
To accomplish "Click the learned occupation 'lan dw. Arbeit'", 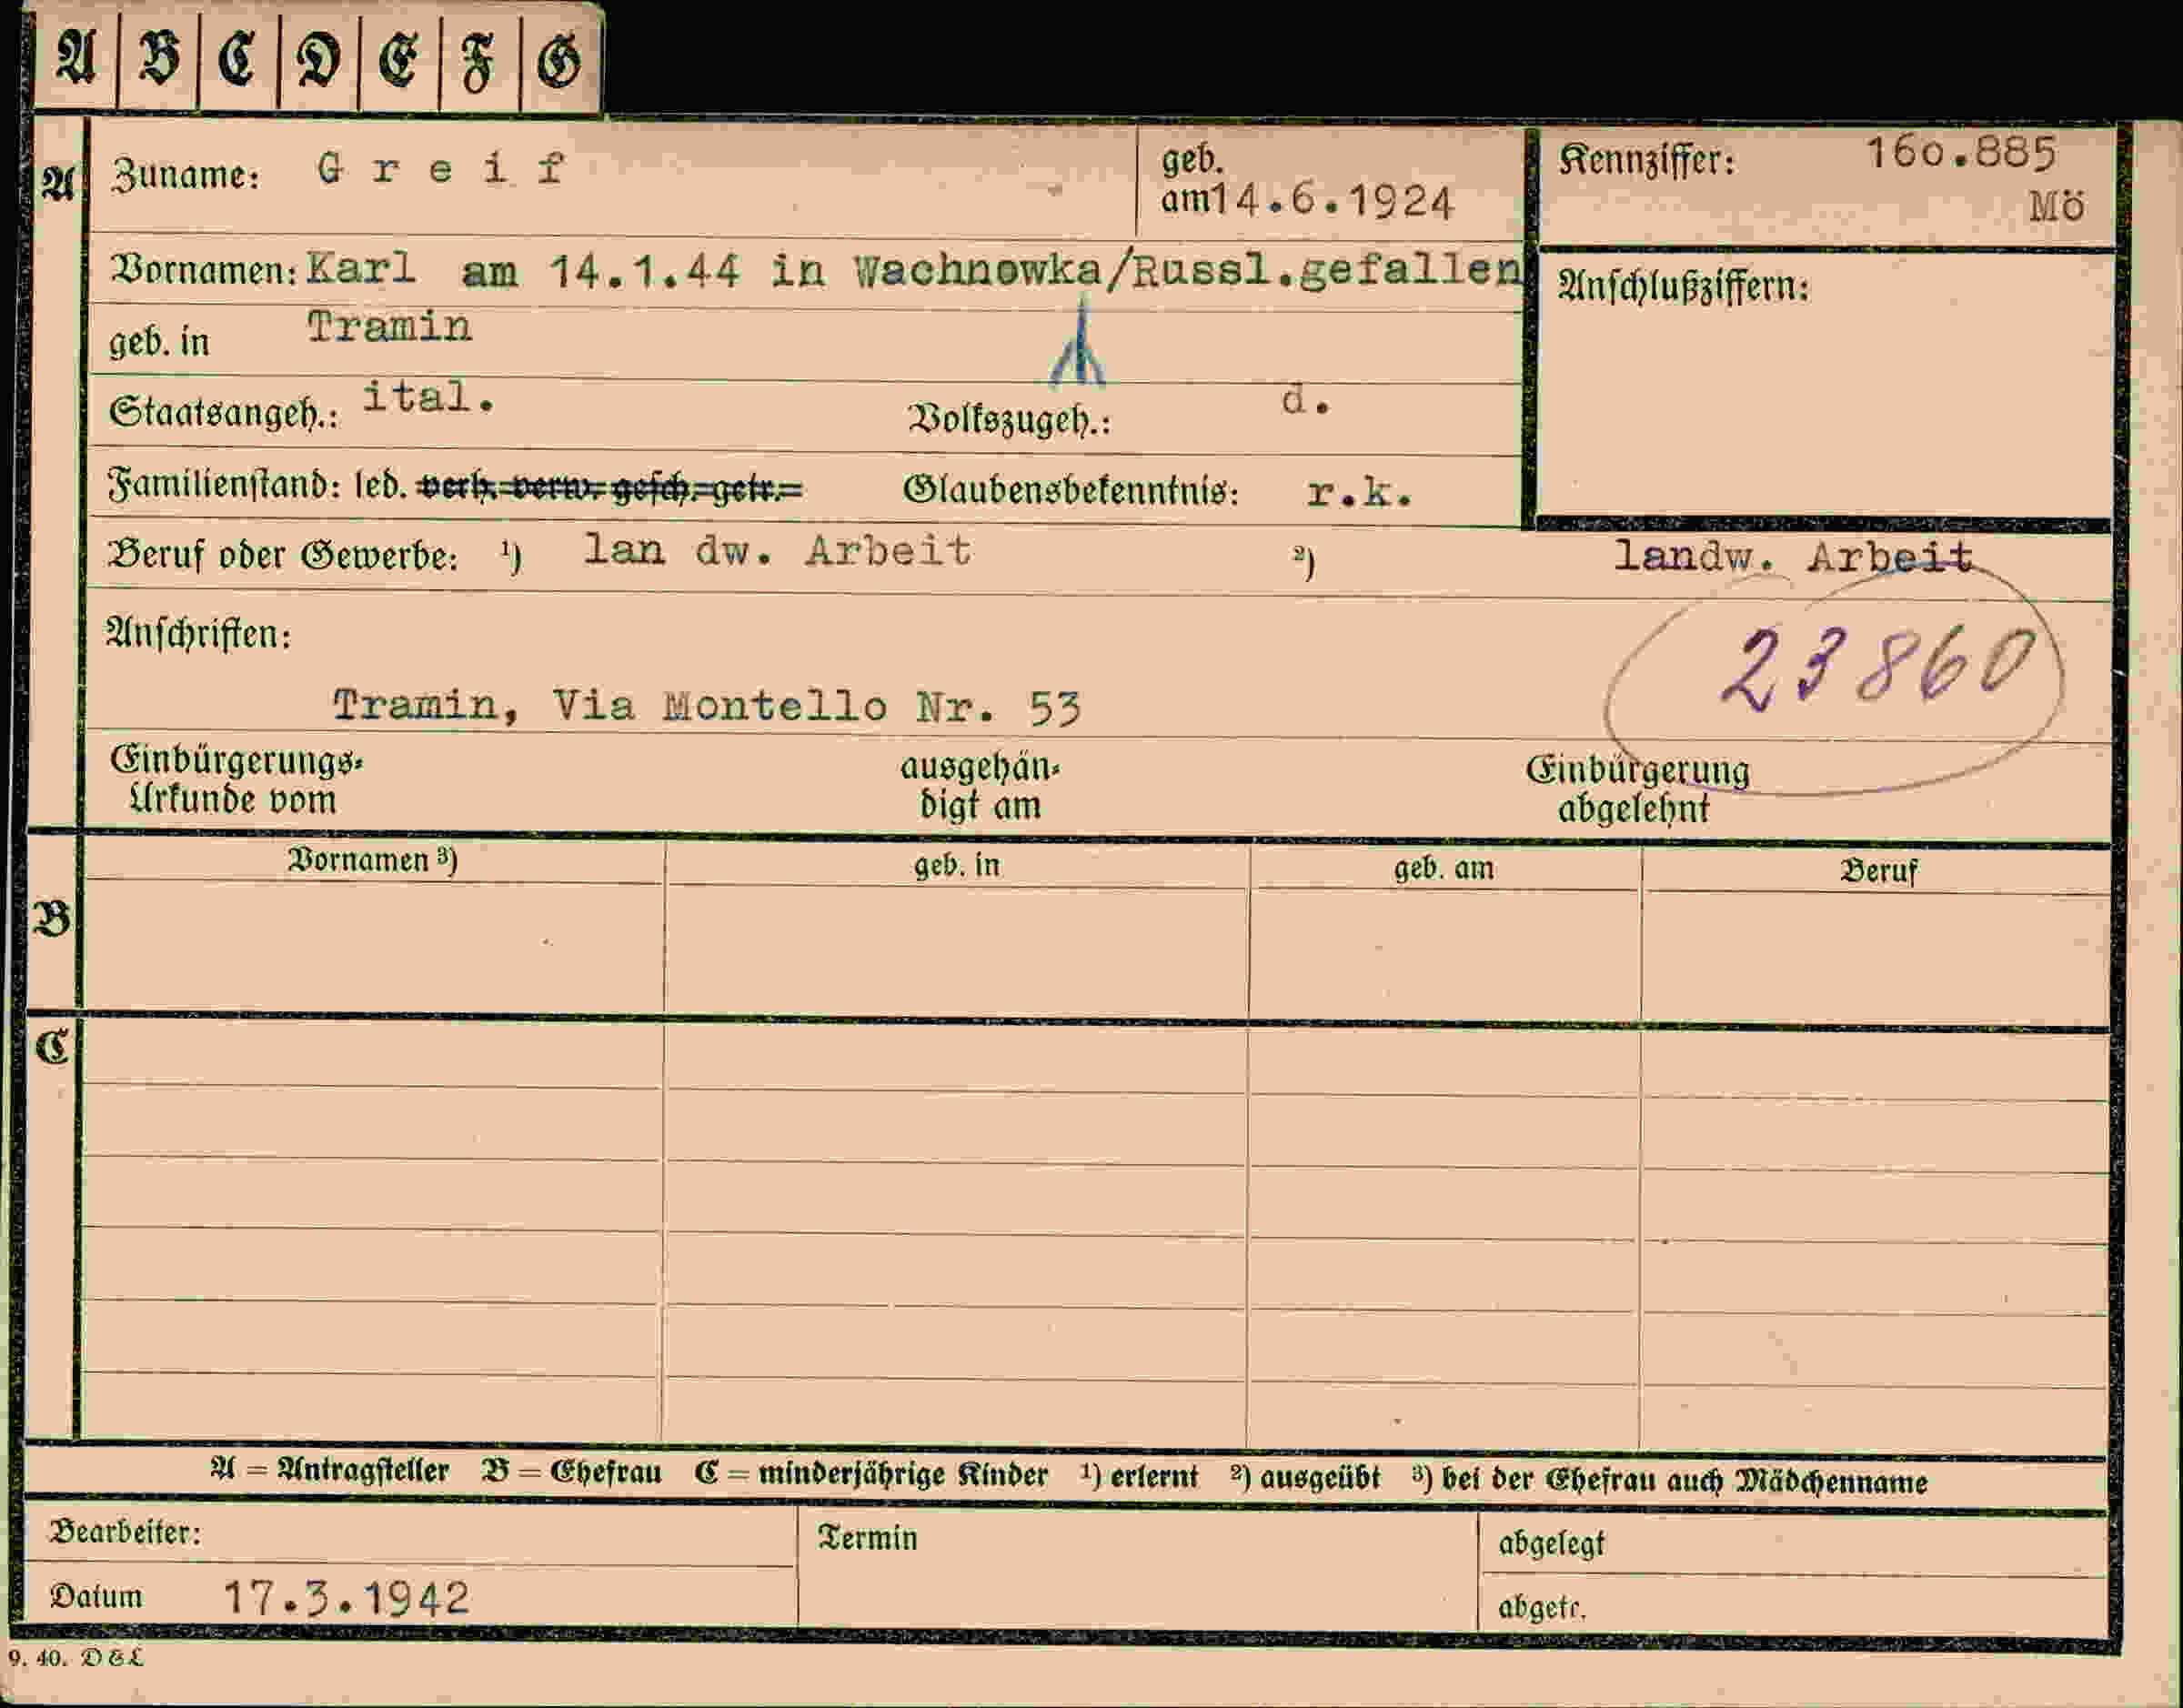I will pyautogui.click(x=777, y=550).
